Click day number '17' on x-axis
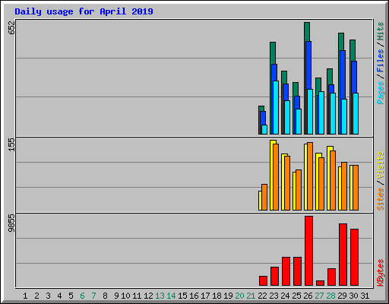The height and width of the screenshot is (304, 389). [x=205, y=296]
